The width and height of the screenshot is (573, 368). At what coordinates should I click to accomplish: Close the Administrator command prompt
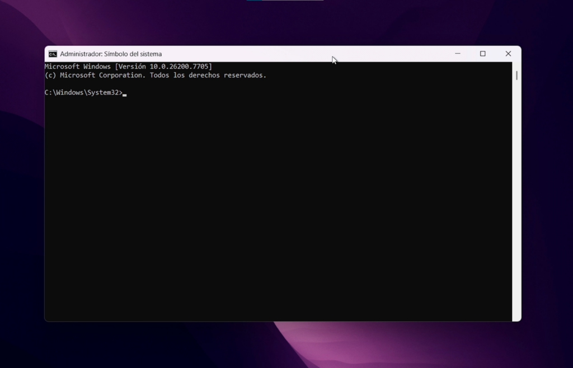[508, 53]
